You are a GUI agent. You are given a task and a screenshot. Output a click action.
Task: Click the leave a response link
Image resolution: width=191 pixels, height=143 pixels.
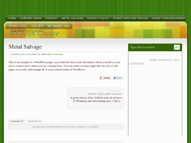(78, 127)
